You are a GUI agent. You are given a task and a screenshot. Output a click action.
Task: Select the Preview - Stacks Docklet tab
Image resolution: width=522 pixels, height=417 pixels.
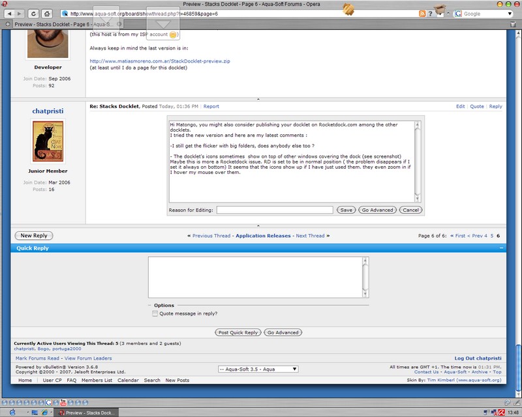coord(64,24)
